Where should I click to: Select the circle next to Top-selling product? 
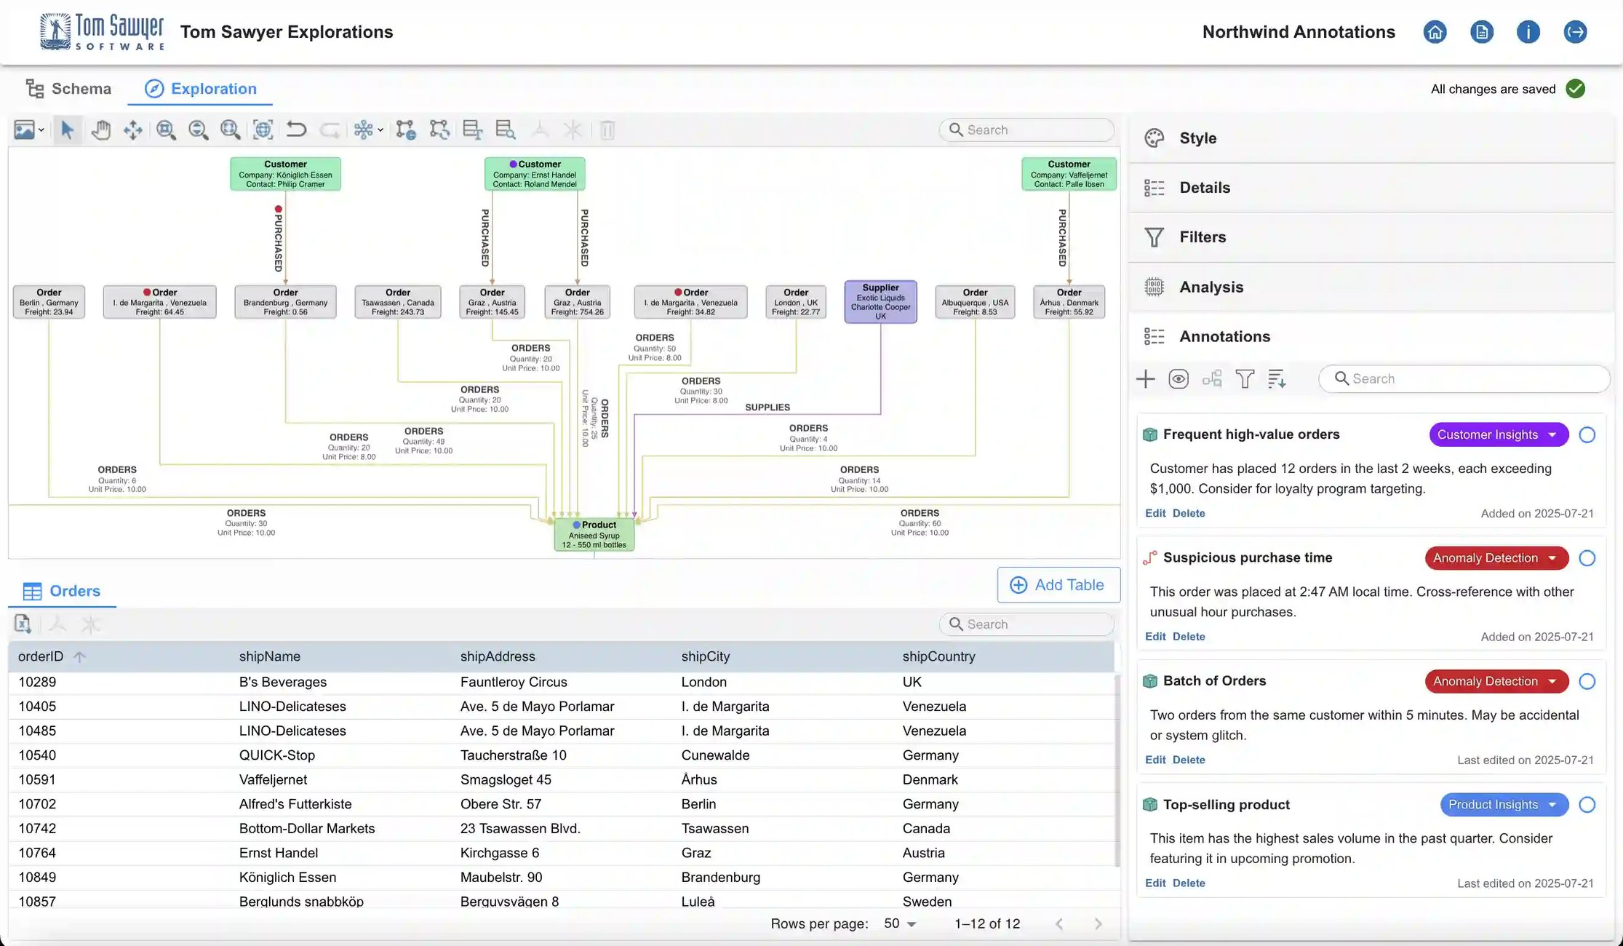pos(1588,805)
